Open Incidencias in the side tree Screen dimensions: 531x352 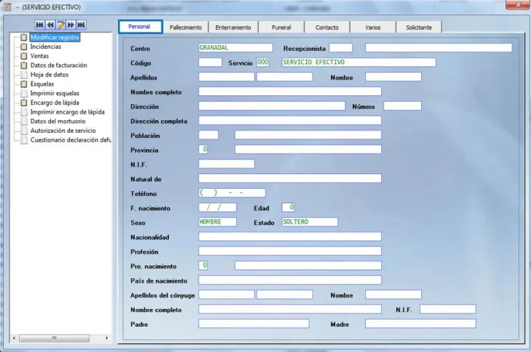click(46, 46)
